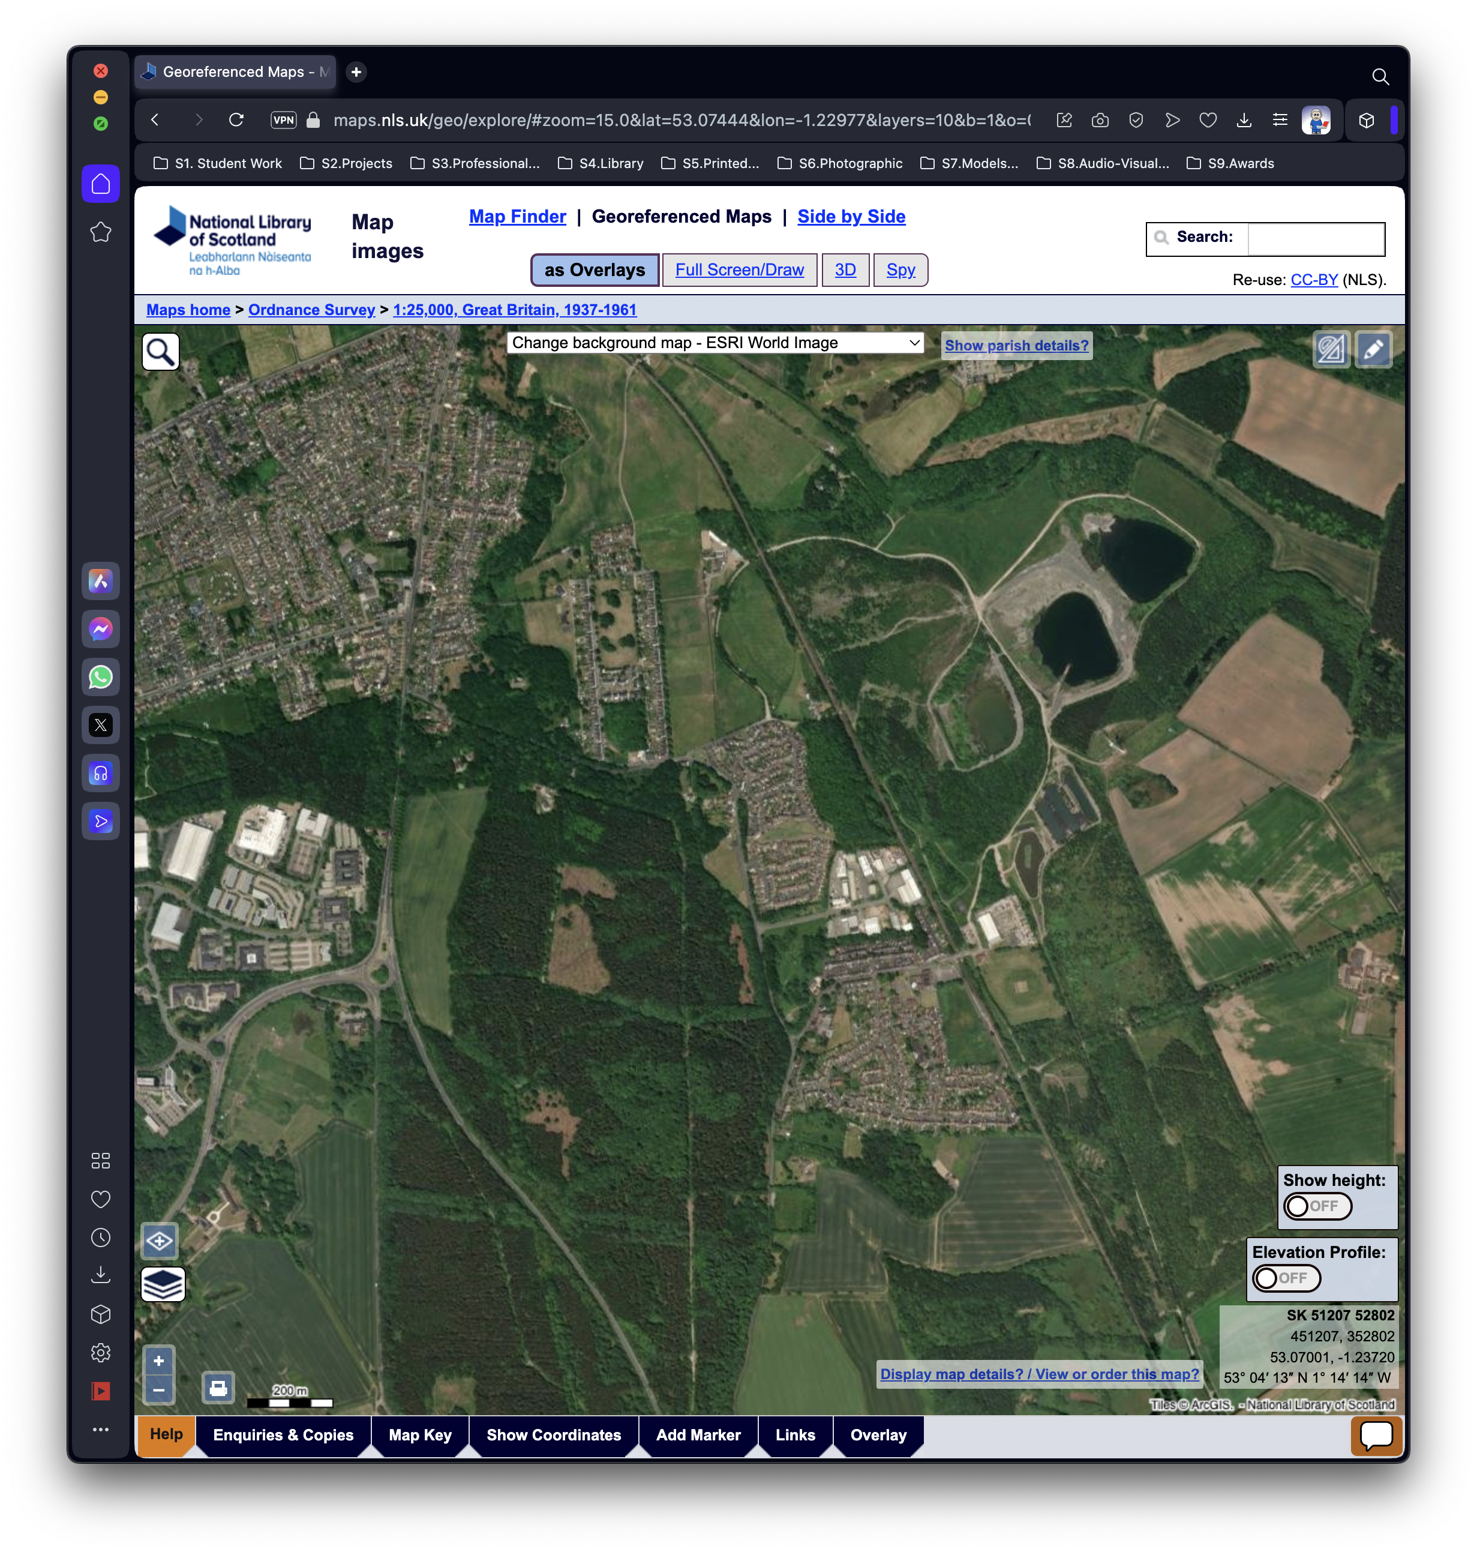Screen dimensions: 1477x1552
Task: Click the Full Screen/Draw button
Action: 740,269
